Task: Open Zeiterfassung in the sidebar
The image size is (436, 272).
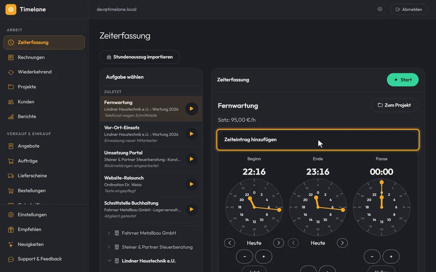Action: tap(44, 43)
